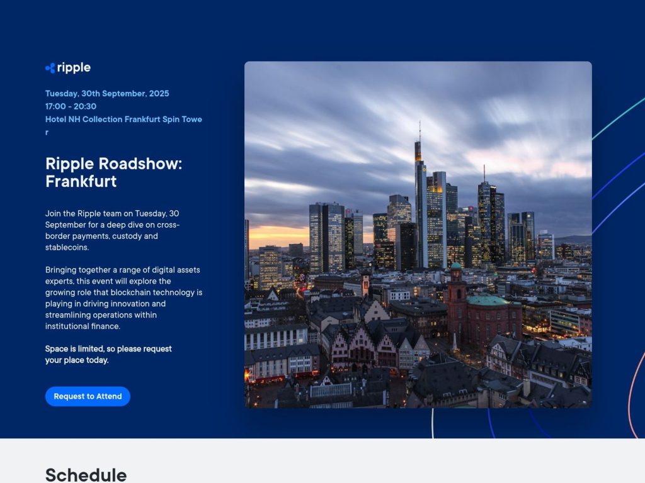Click the digital assets experts paragraph
The width and height of the screenshot is (645, 483).
[123, 297]
